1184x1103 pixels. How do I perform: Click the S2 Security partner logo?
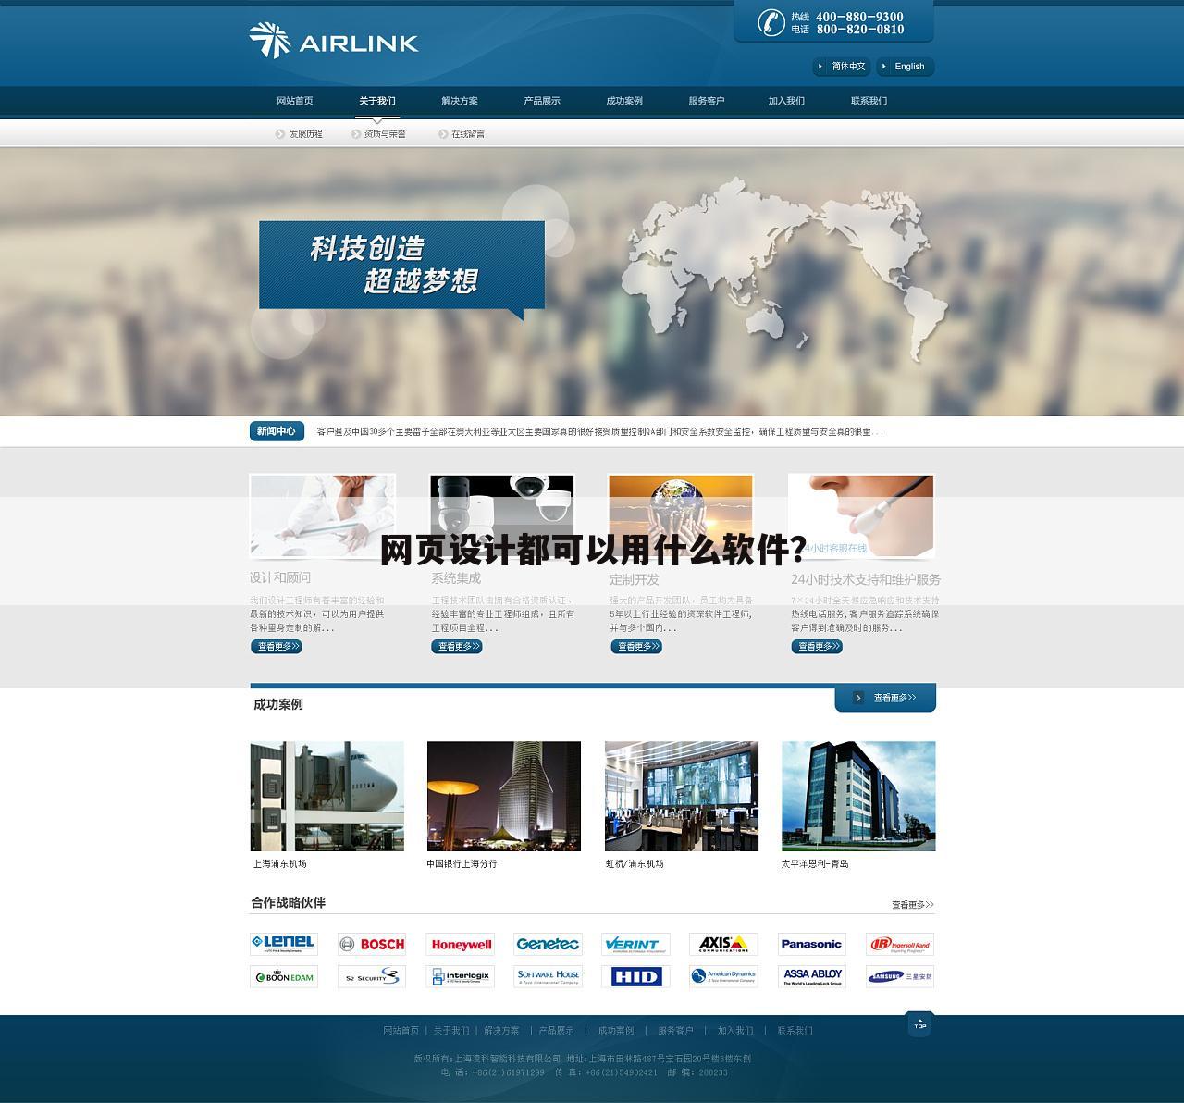tap(372, 976)
